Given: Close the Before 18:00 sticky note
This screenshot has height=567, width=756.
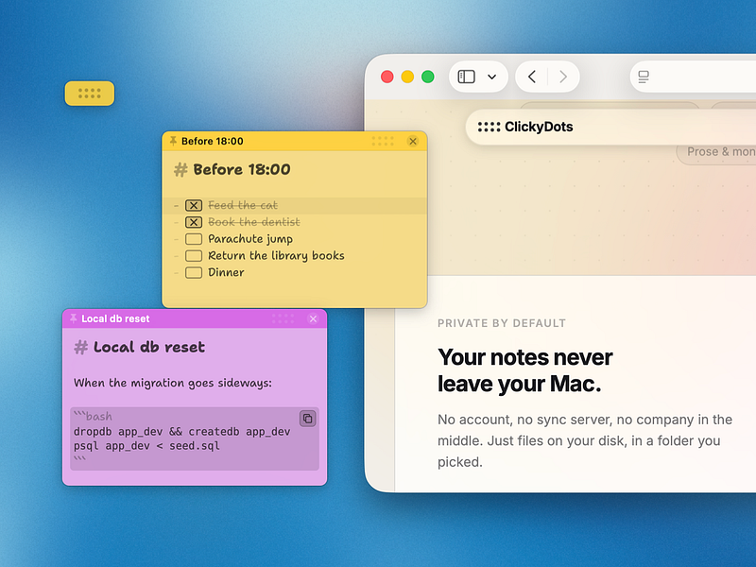Looking at the screenshot, I should (413, 141).
